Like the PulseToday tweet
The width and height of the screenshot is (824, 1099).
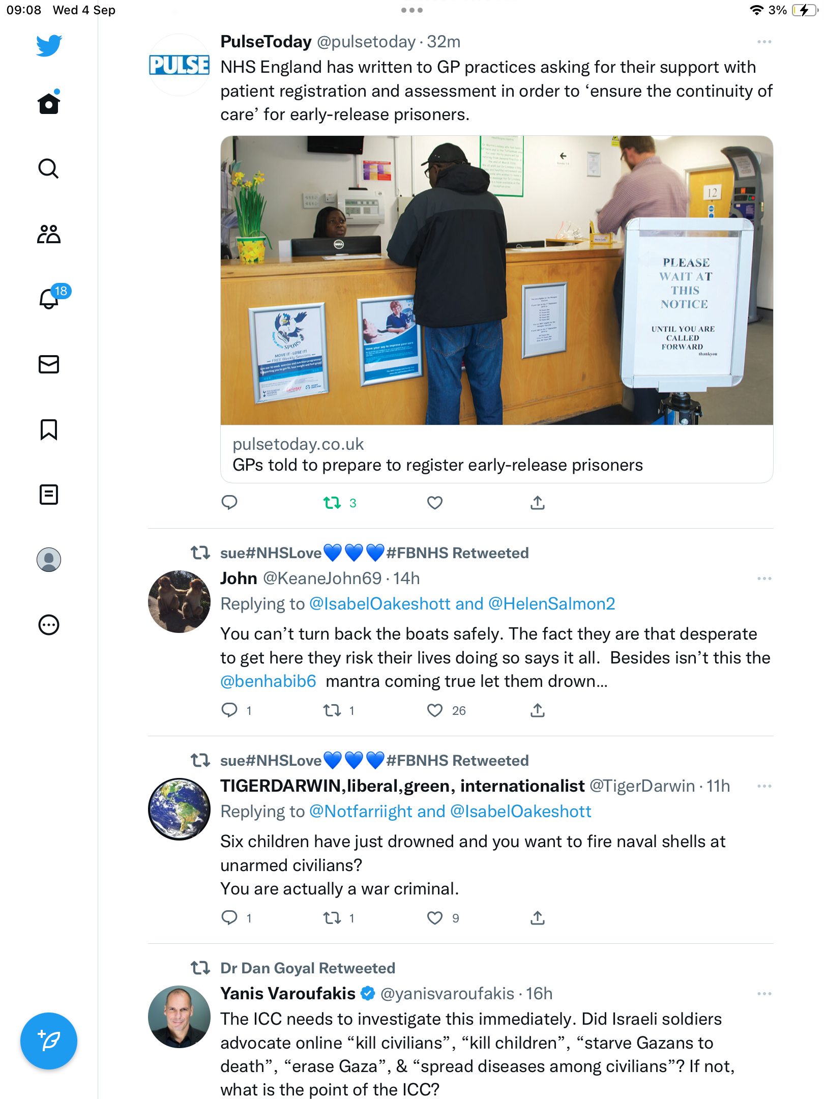[x=435, y=503]
